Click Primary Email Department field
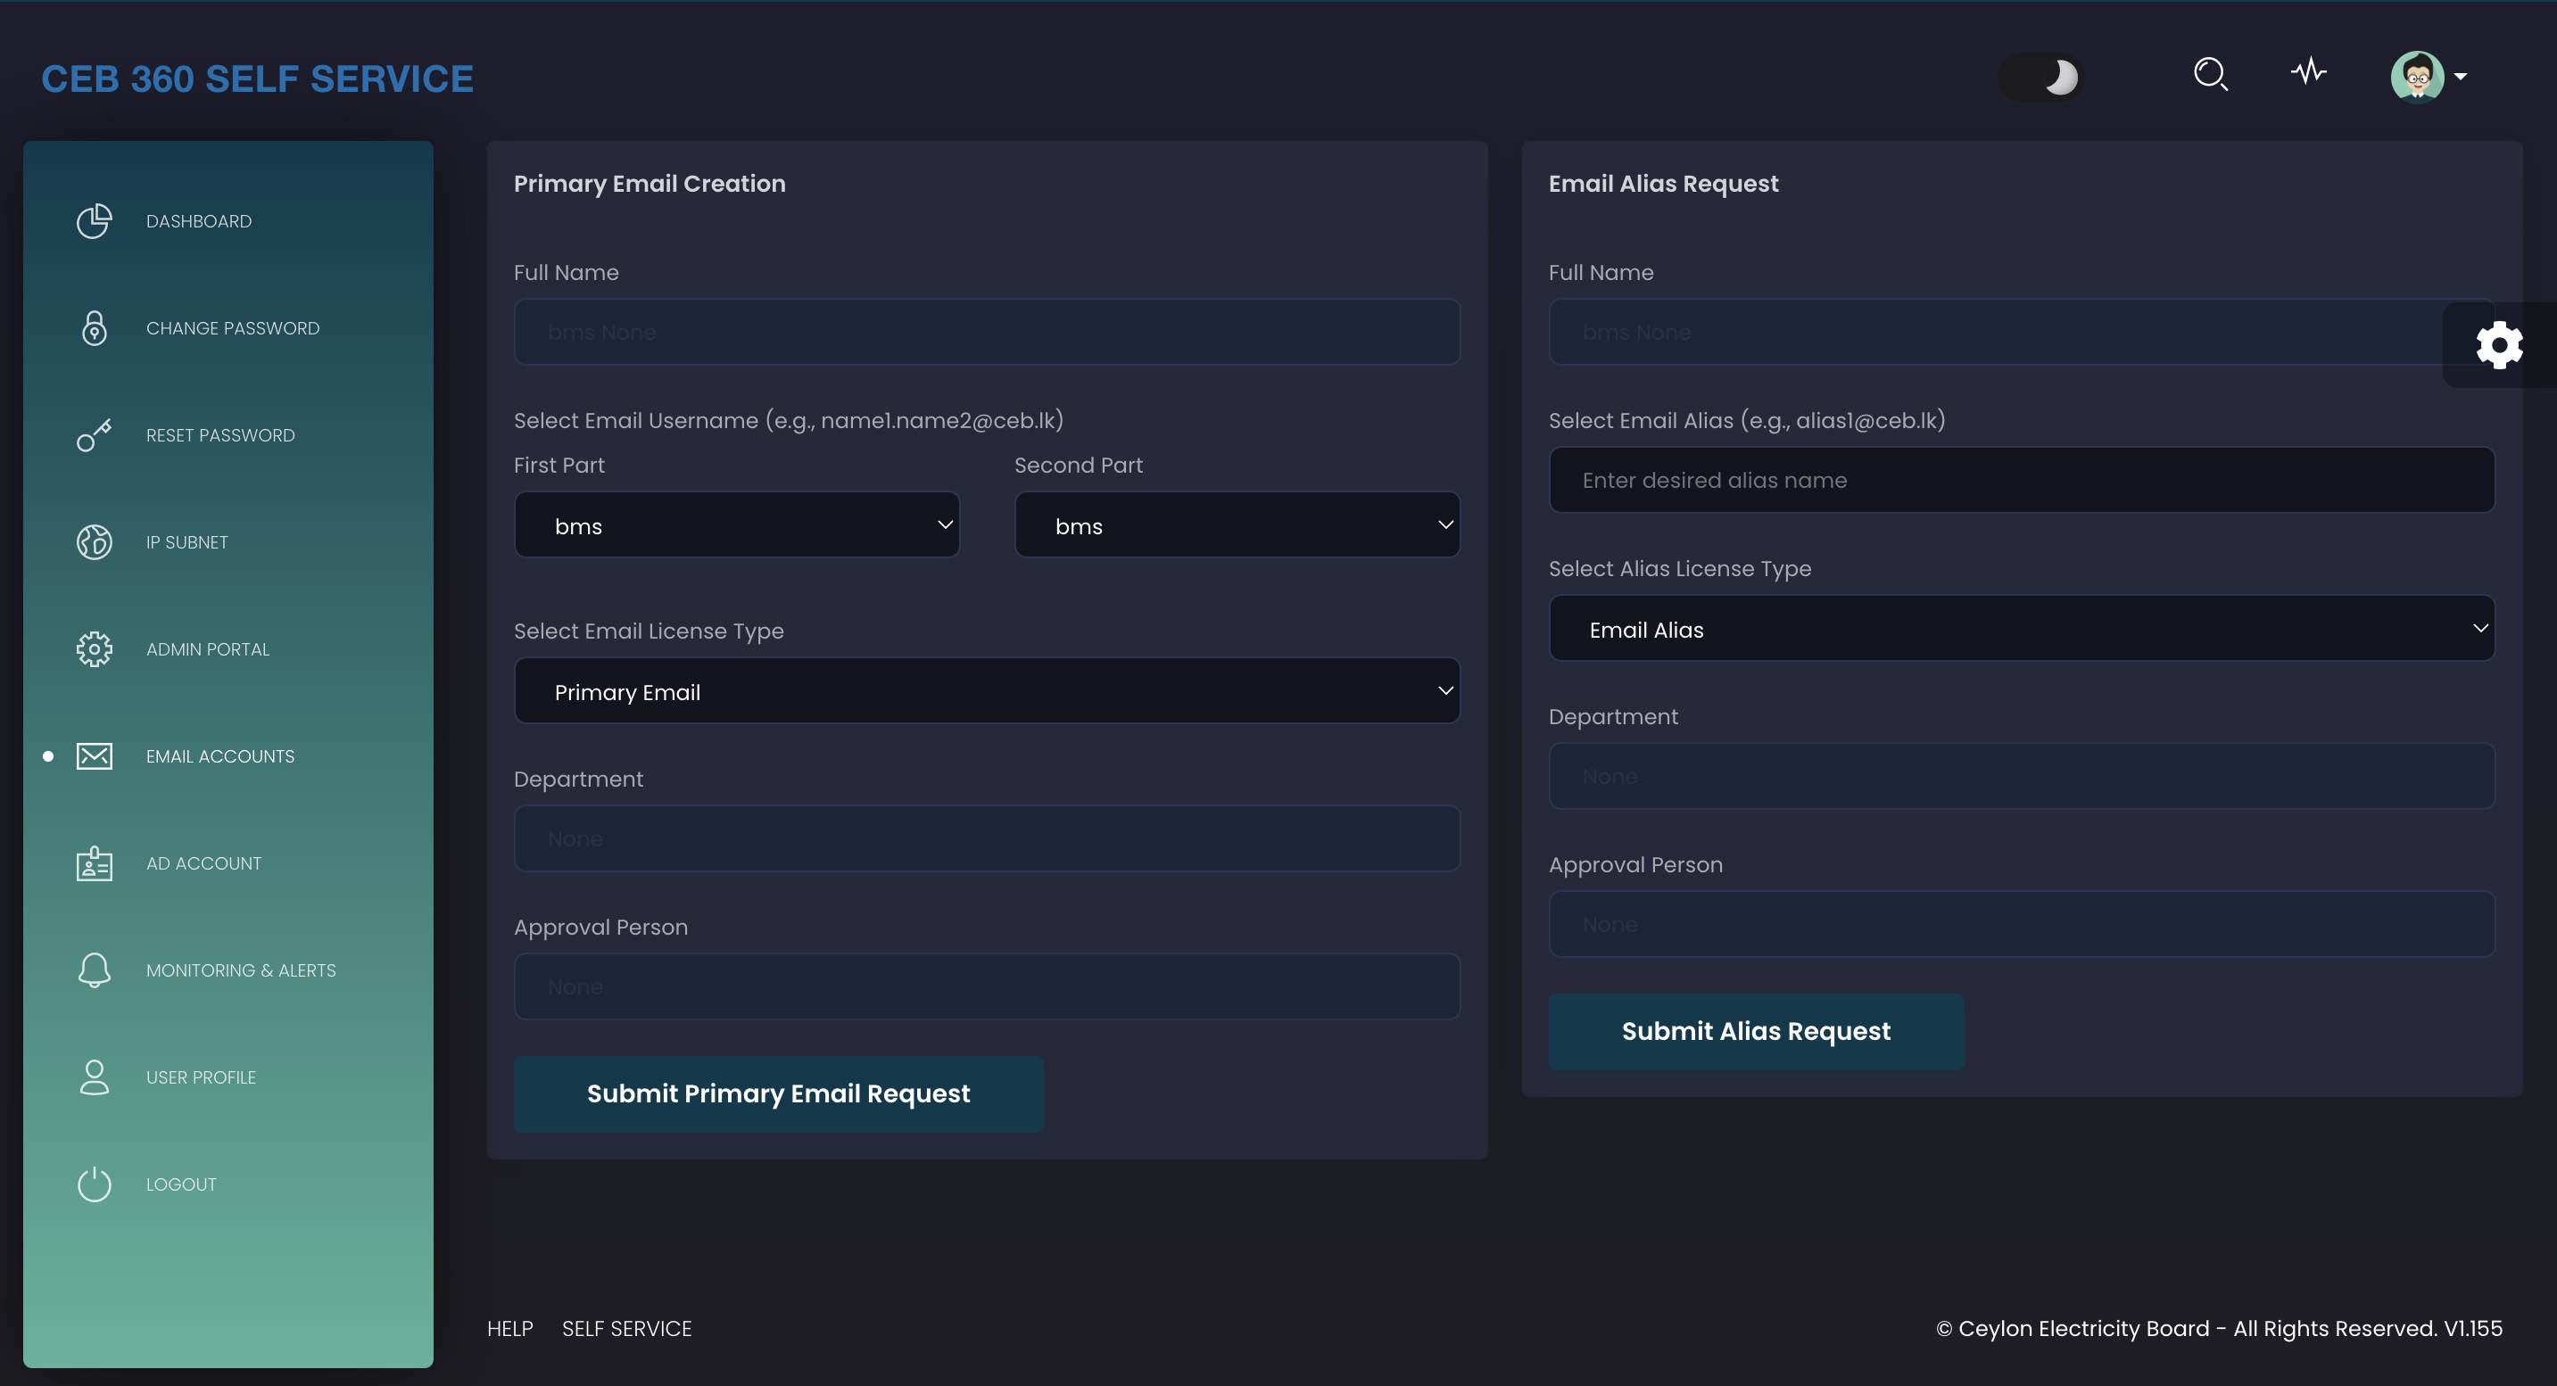2557x1386 pixels. (x=987, y=838)
